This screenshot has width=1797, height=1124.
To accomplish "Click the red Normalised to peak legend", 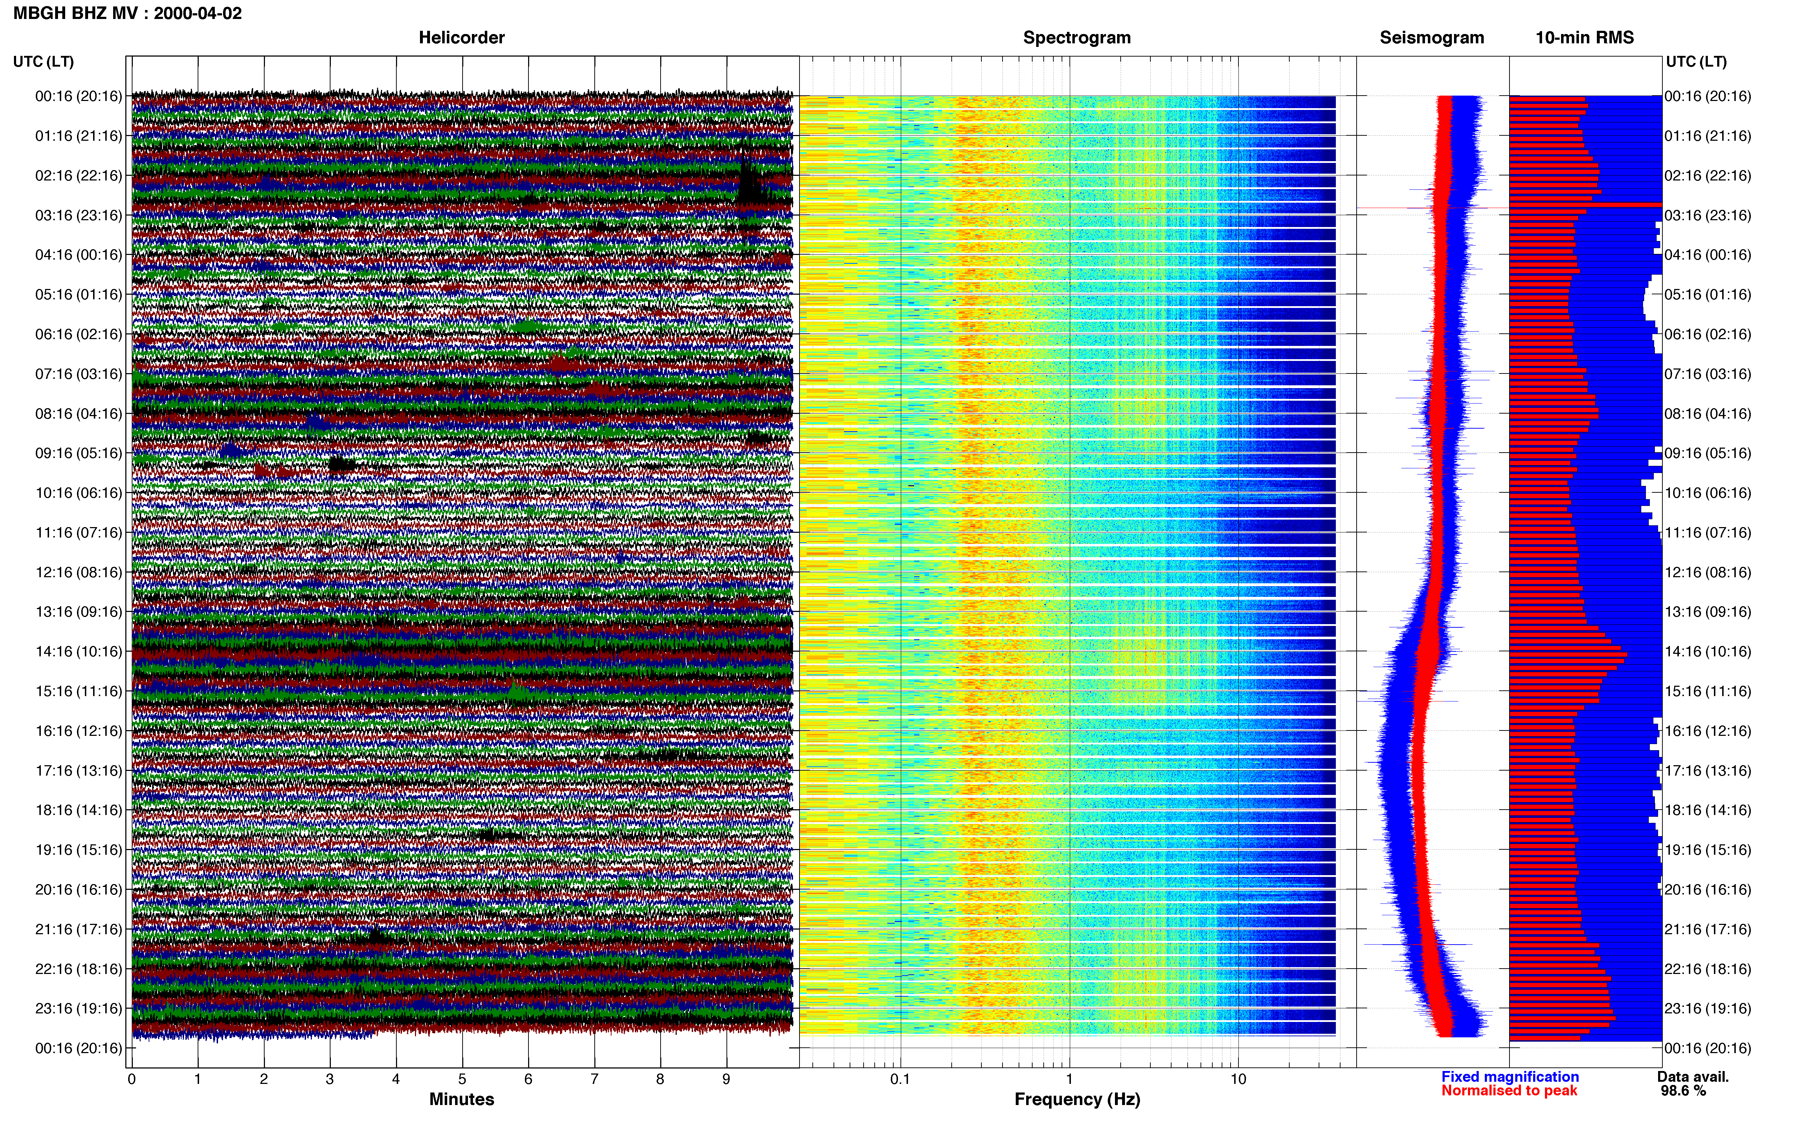I will [x=1509, y=1091].
